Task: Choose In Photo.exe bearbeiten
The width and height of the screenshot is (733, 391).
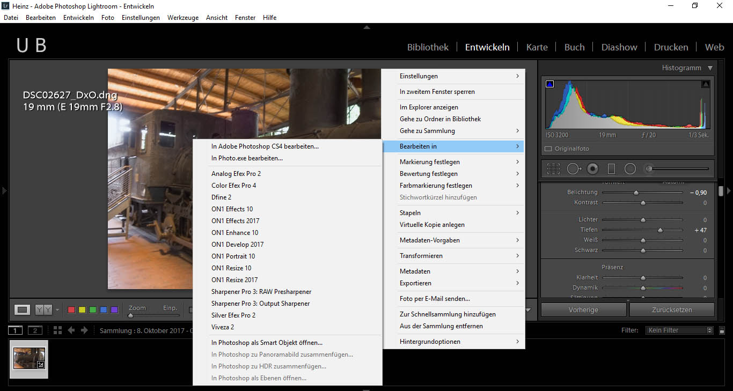Action: pyautogui.click(x=287, y=158)
